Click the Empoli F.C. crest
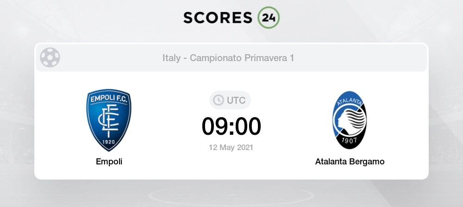 pyautogui.click(x=109, y=120)
